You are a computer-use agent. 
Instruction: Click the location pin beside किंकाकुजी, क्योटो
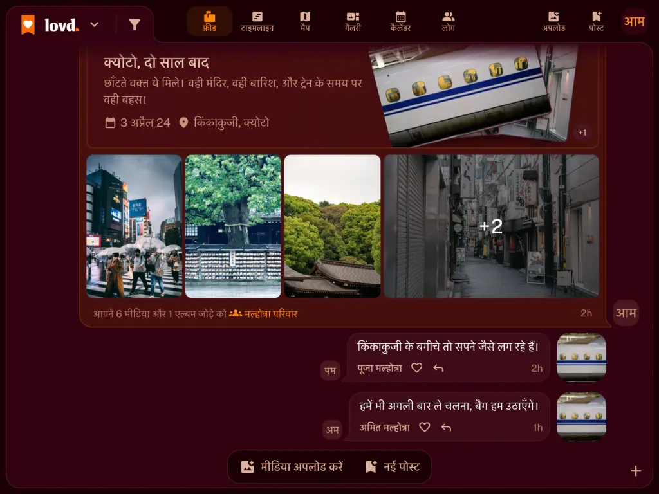coord(183,123)
